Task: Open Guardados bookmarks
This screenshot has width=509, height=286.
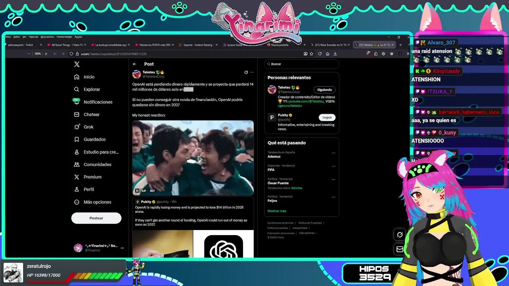Action: point(90,139)
